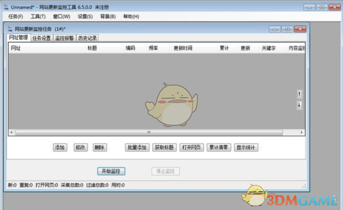Click the 批量添加 button
This screenshot has height=210, width=343.
coord(137,147)
